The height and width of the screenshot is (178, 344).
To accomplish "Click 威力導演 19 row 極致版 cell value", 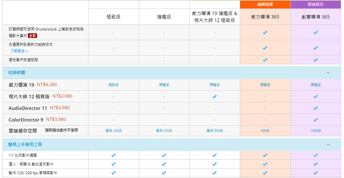I will pyautogui.click(x=113, y=85).
